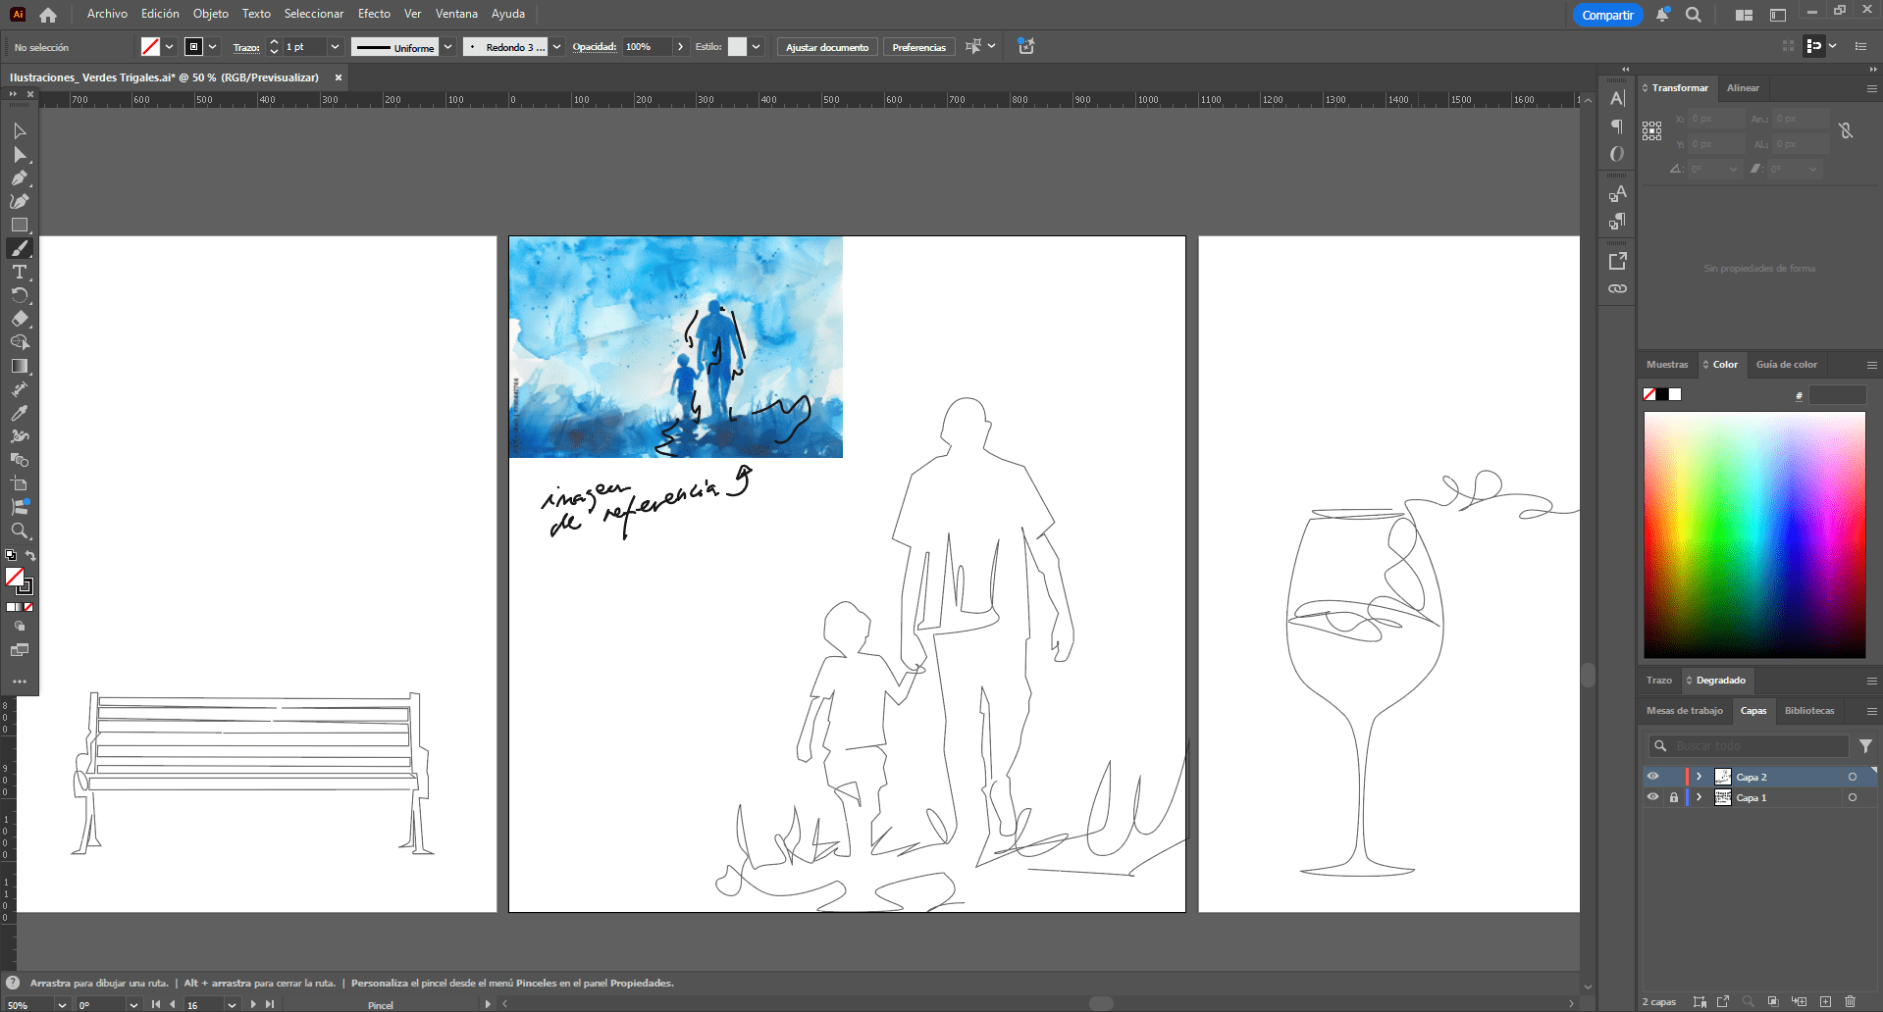Select the Eraser tool
Screen dimensions: 1883x1012
click(x=20, y=319)
